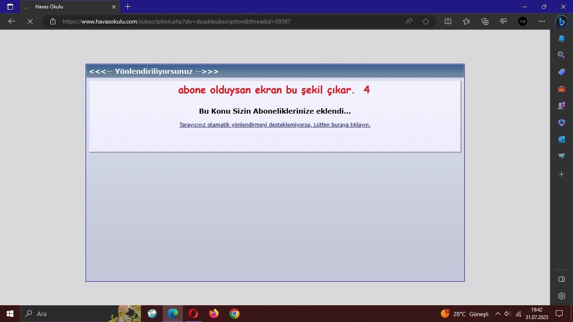The width and height of the screenshot is (573, 322).
Task: Launch Opera from taskbar
Action: click(193, 314)
